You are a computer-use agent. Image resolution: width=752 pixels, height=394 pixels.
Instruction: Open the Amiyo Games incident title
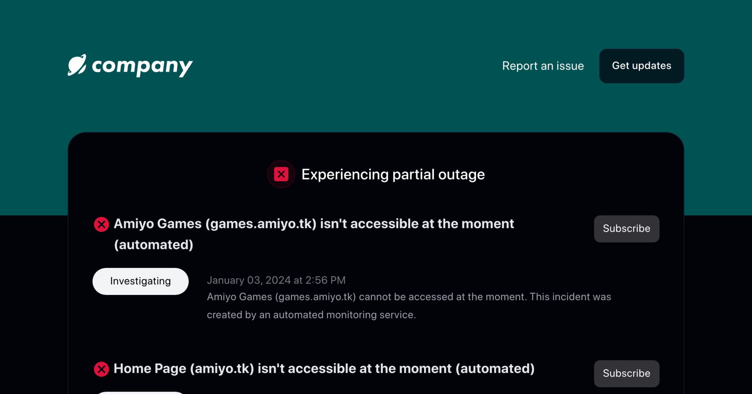pyautogui.click(x=313, y=224)
